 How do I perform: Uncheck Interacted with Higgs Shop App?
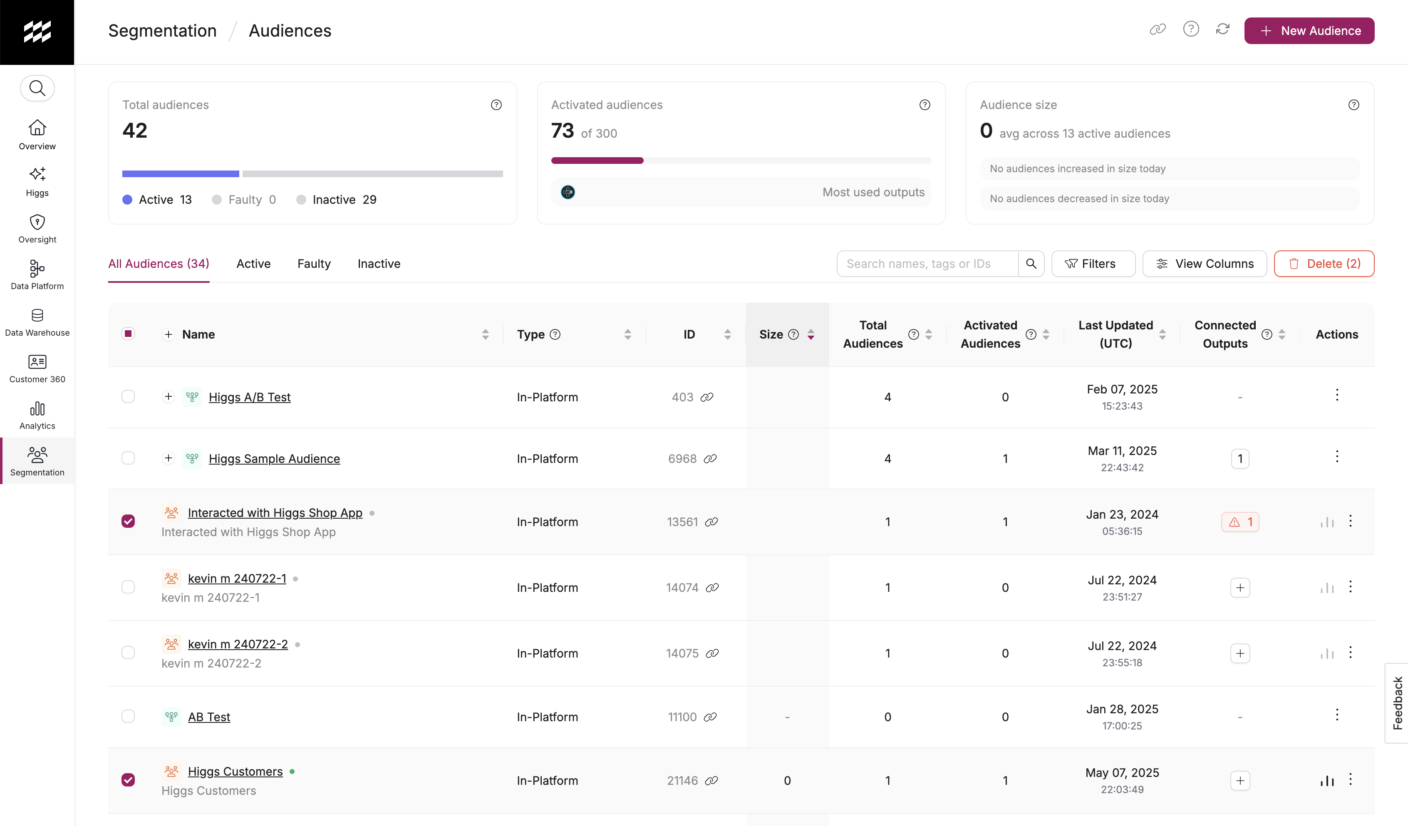128,521
